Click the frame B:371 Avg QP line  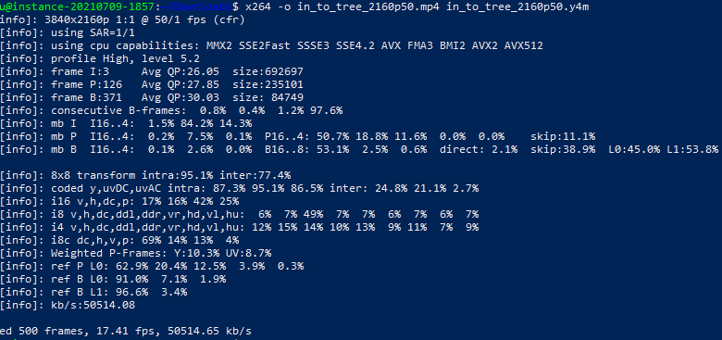152,97
